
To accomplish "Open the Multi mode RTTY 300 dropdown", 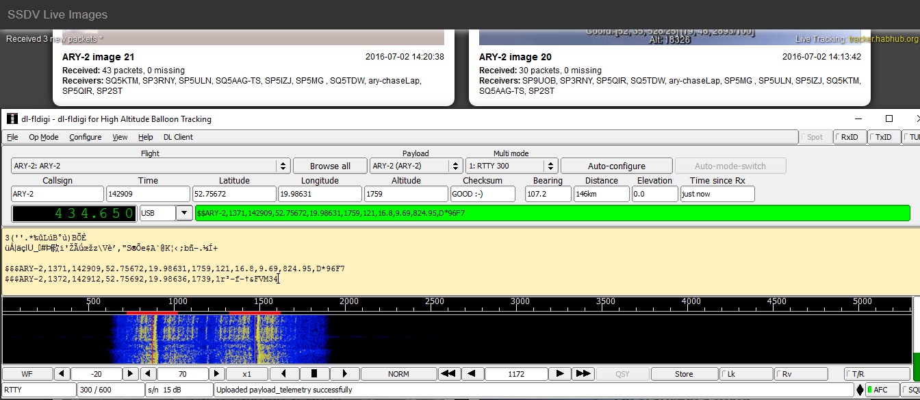I will pyautogui.click(x=550, y=166).
